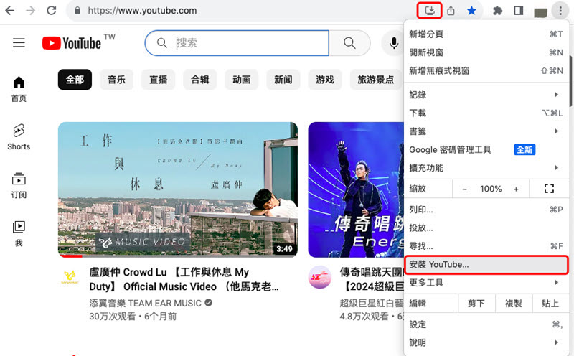Click 剪下 cut button
This screenshot has width=574, height=356.
[x=476, y=304]
